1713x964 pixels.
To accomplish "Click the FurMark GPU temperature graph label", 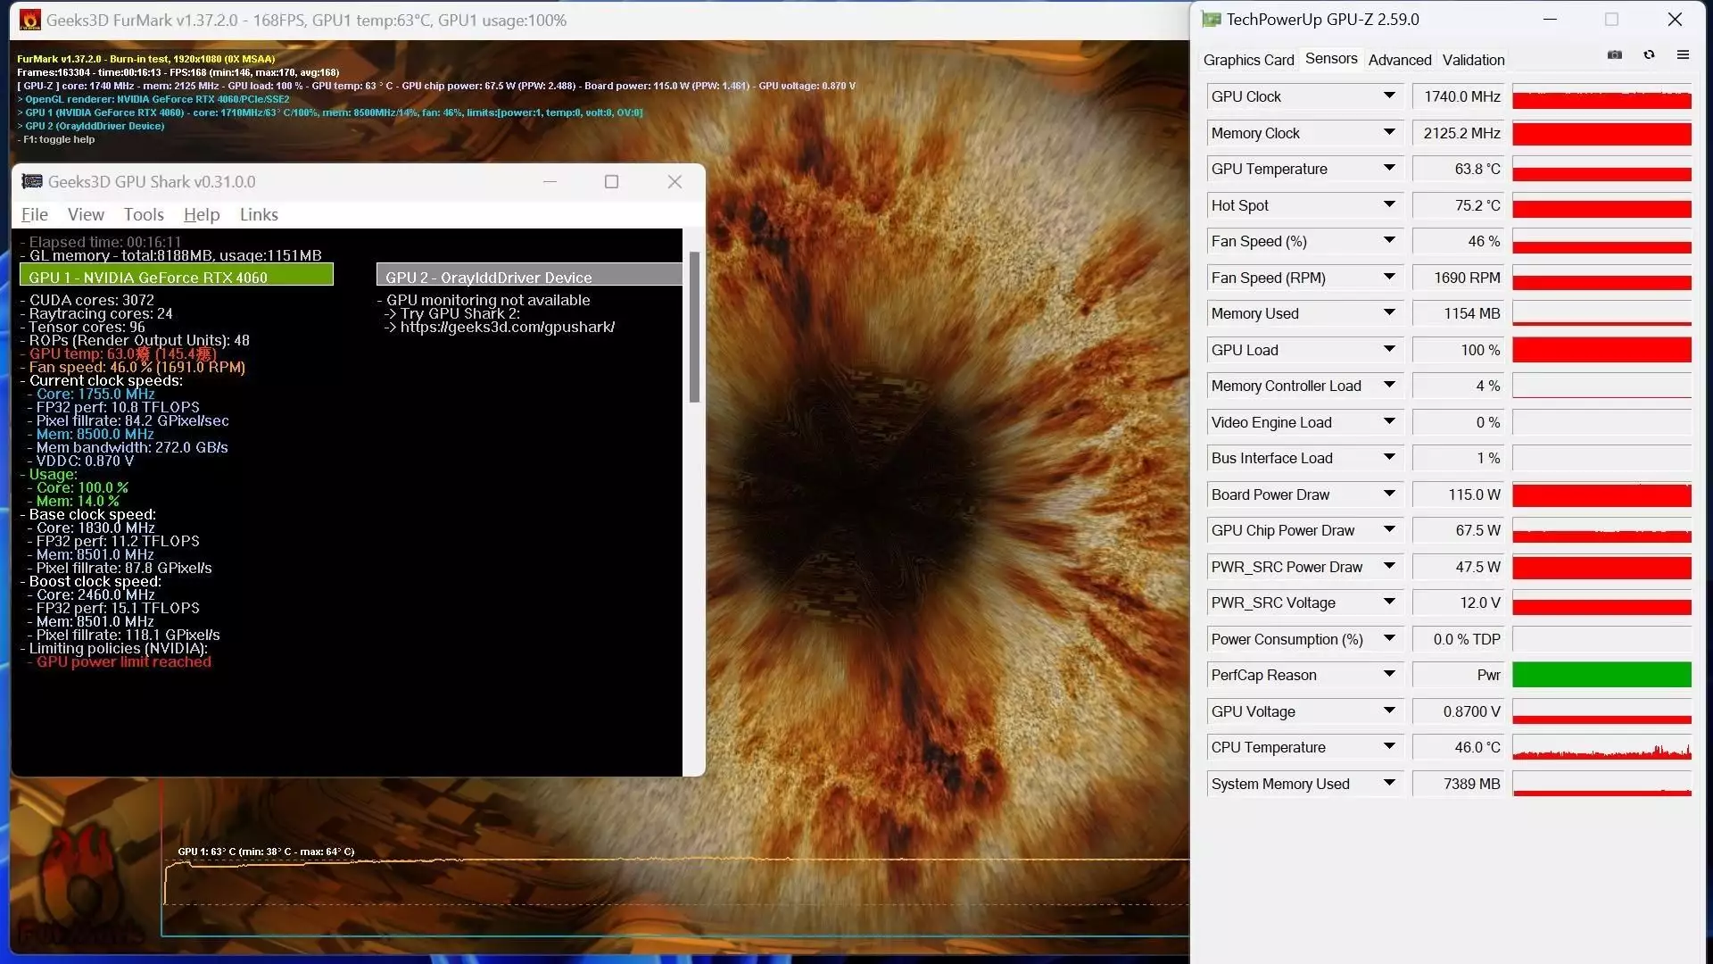I will [x=266, y=852].
